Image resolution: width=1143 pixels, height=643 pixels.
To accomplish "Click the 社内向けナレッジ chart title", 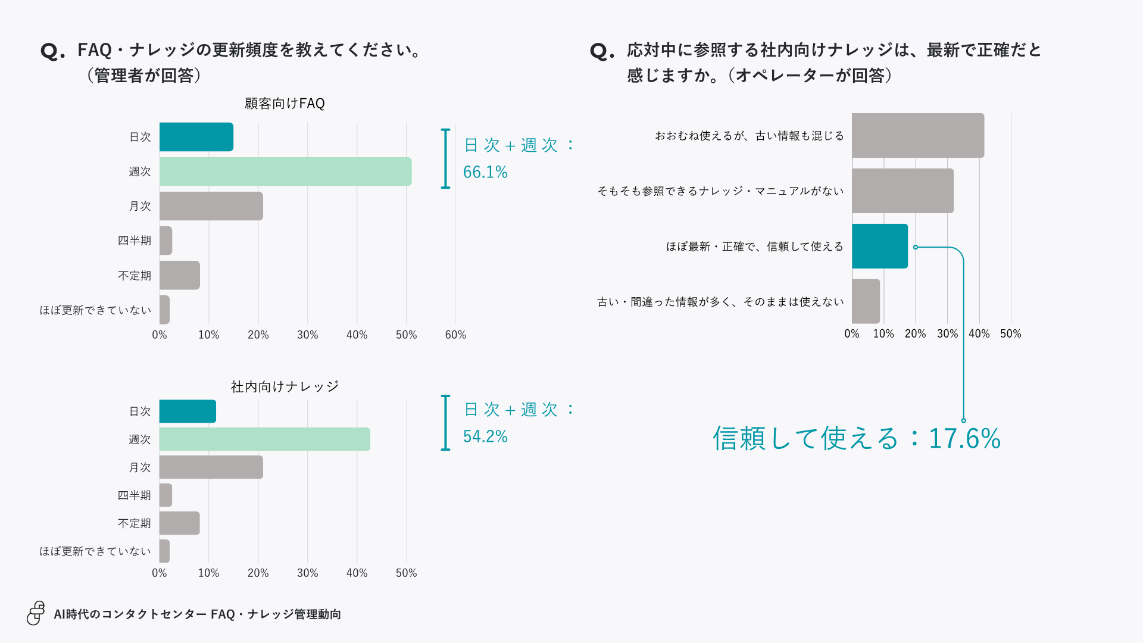I will (x=285, y=387).
